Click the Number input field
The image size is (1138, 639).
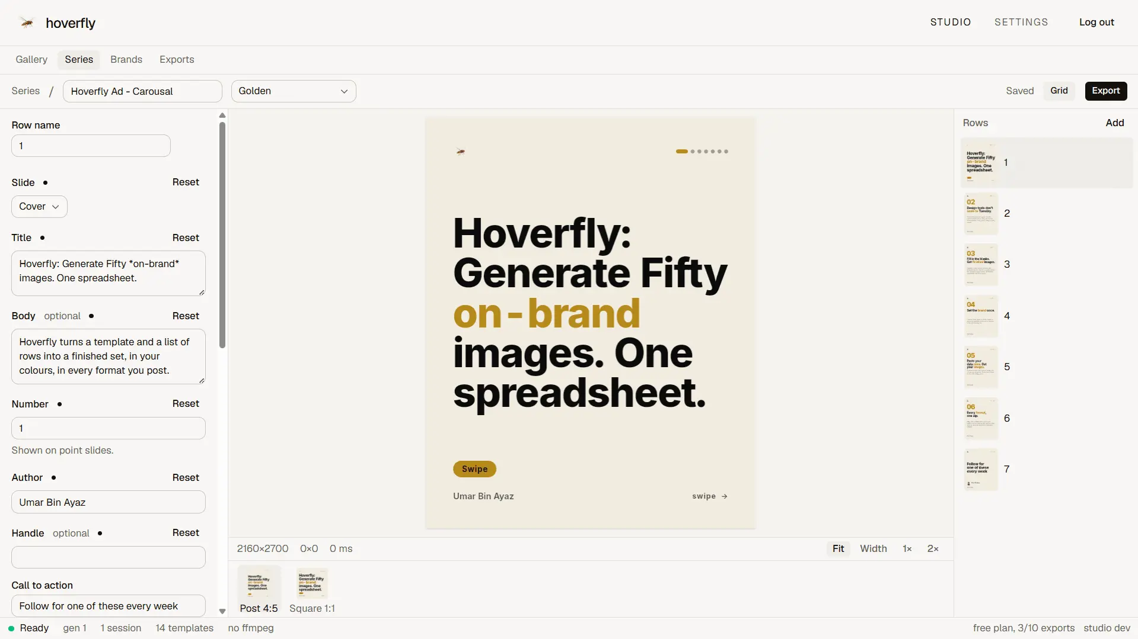[109, 428]
